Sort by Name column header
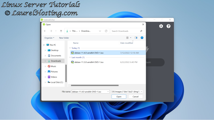 [76, 43]
